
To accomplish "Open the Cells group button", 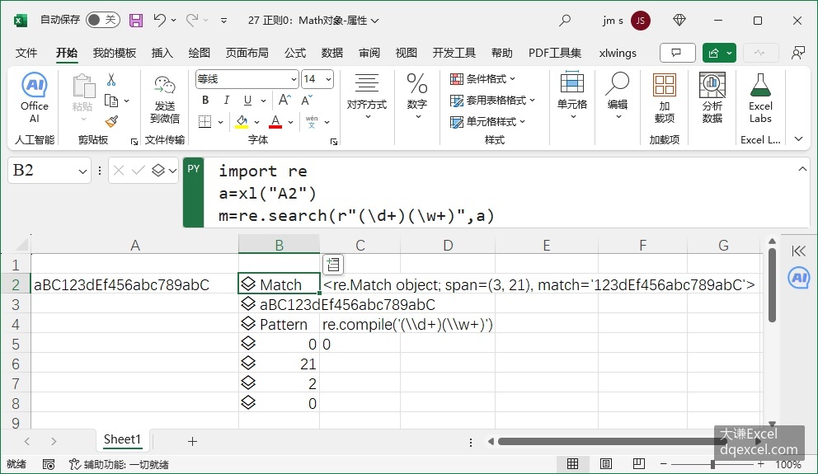I will coord(572,96).
